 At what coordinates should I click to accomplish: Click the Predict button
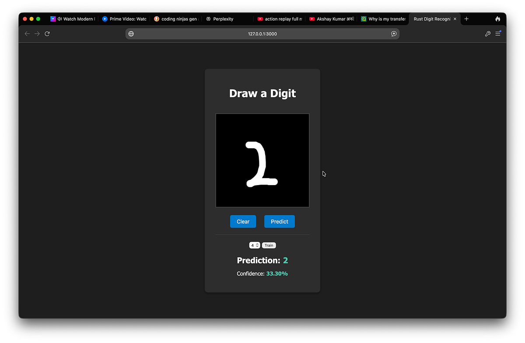pos(279,221)
